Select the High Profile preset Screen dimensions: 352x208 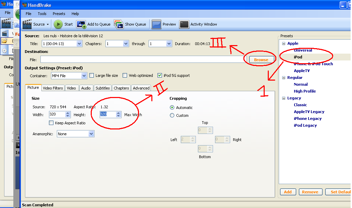[x=305, y=91]
